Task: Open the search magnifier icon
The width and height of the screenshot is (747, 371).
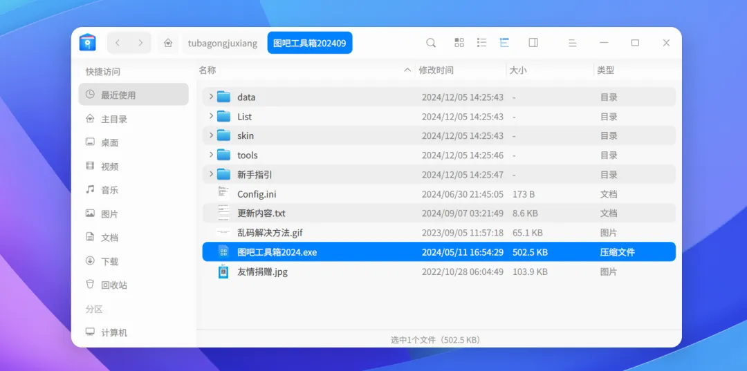Action: pyautogui.click(x=431, y=43)
